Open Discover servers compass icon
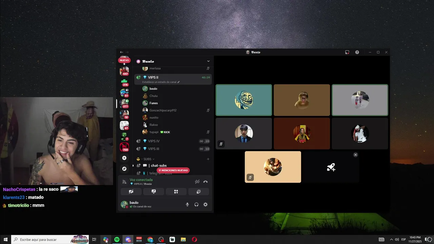Screen dimensions: 434x244 pyautogui.click(x=124, y=169)
